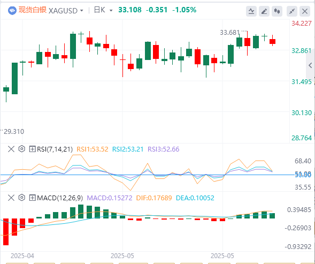The image size is (315, 264).
Task: Open the indicator line chart tool icon
Action: (251, 11)
